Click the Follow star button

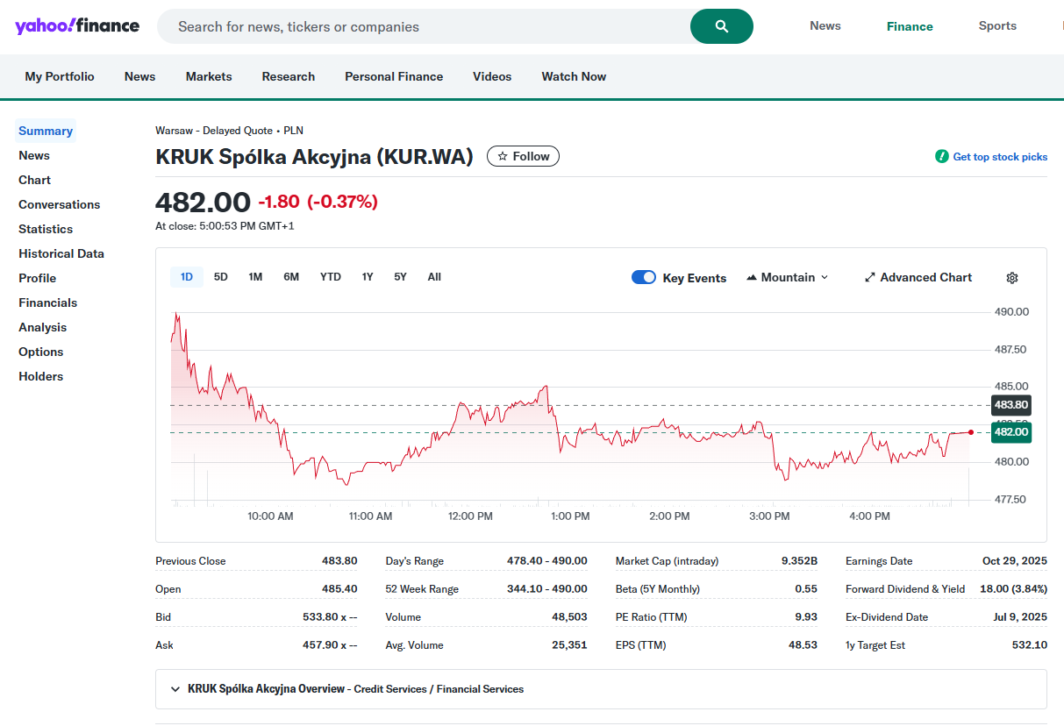[x=523, y=156]
